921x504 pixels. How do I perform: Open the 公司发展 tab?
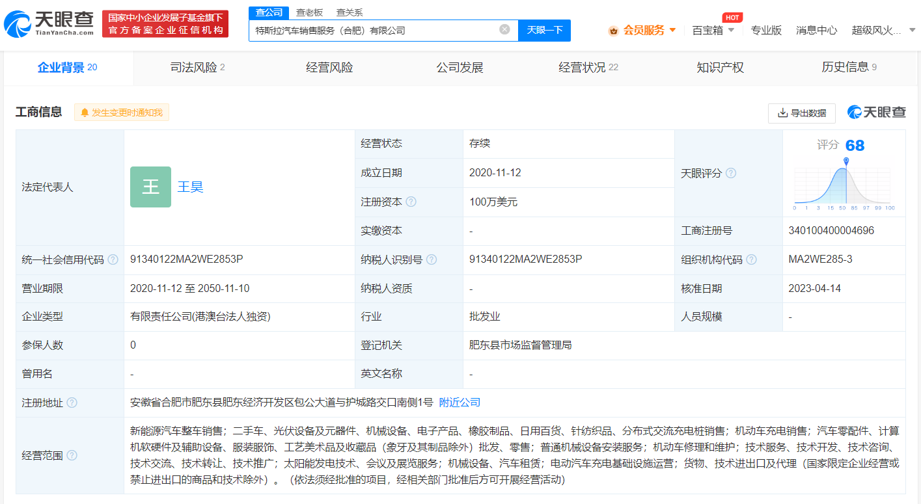(460, 67)
